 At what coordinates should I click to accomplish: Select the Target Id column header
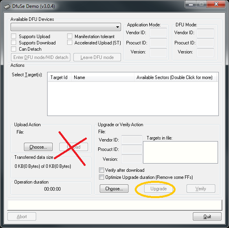59,77
